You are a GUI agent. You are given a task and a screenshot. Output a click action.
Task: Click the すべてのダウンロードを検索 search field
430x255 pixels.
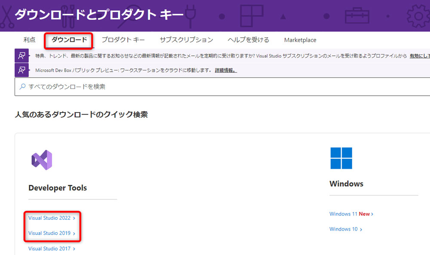tap(222, 87)
